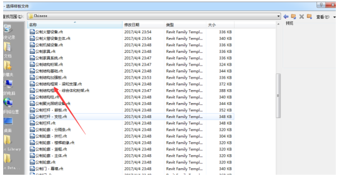Select file icon of 公制门 - 幕墙.rft
The image size is (339, 177).
coord(32,168)
